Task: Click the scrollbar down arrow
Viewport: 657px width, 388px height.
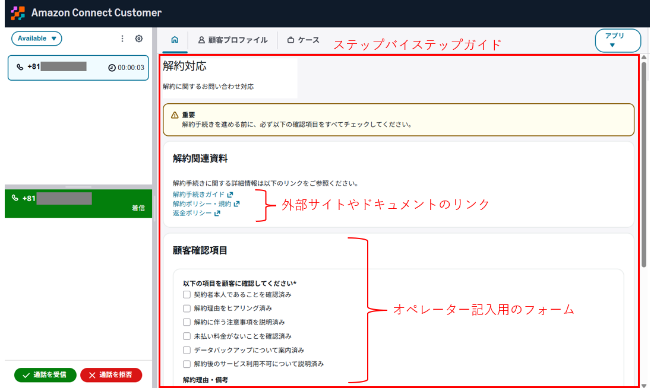Action: (644, 385)
